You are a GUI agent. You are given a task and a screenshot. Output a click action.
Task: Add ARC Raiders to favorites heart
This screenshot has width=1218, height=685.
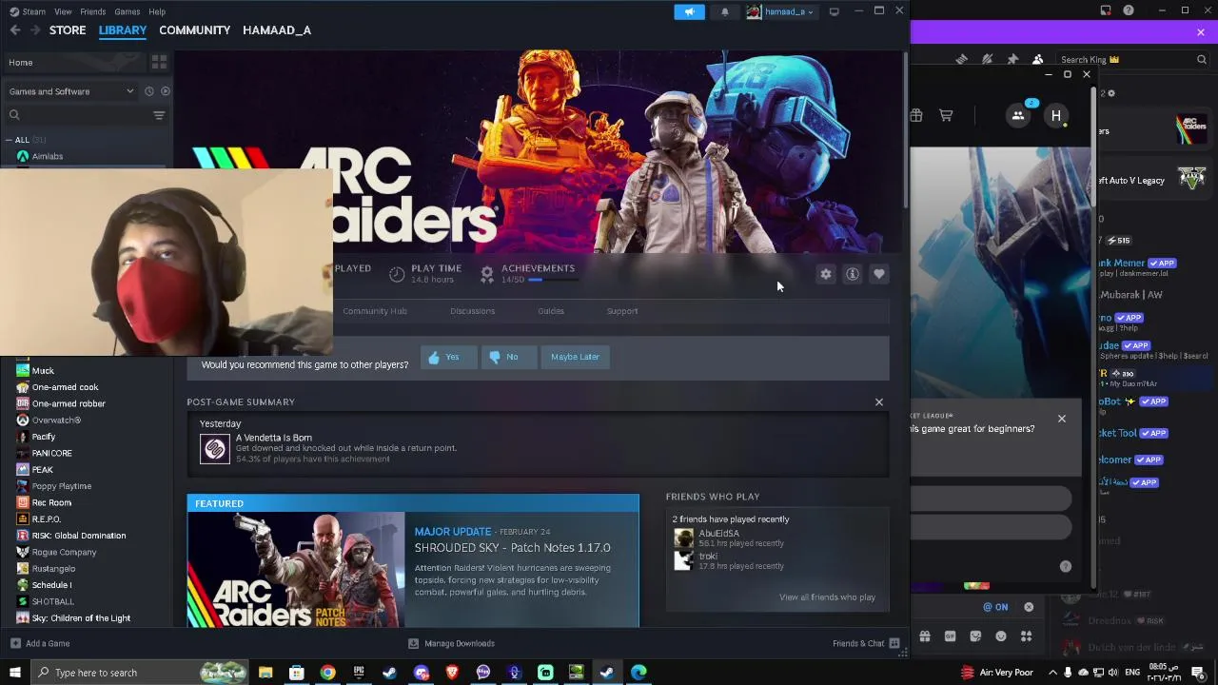(x=879, y=274)
